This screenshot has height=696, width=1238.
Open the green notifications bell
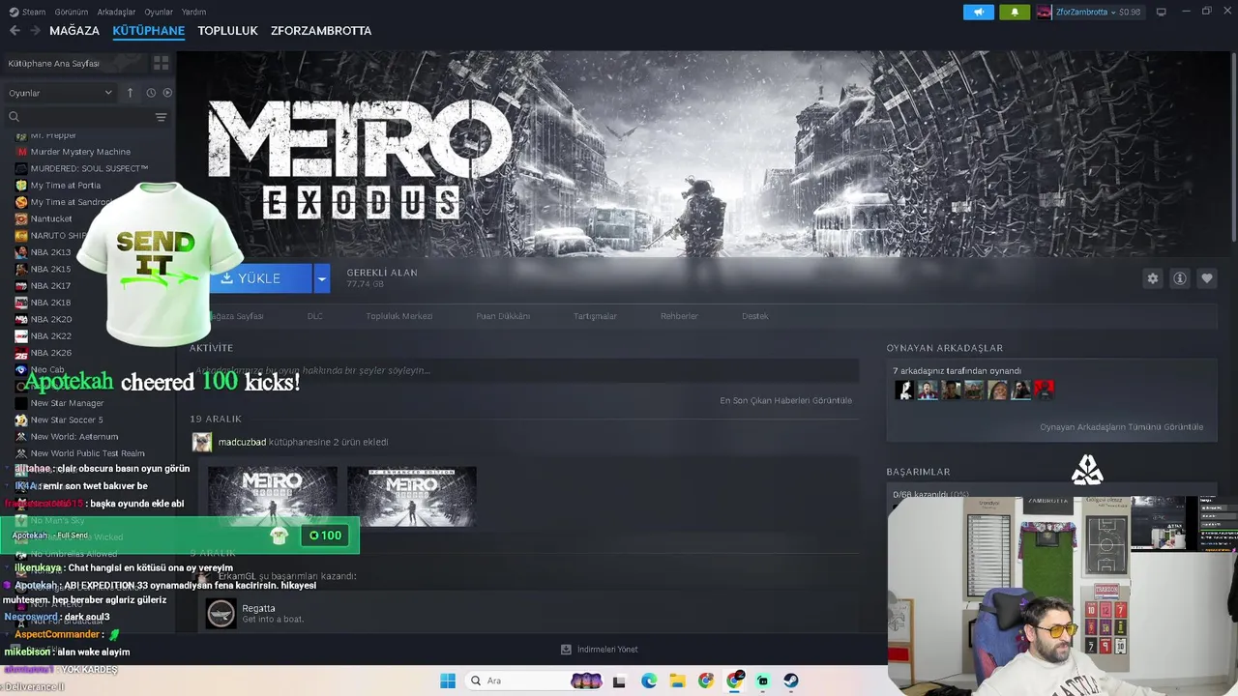click(x=1015, y=12)
